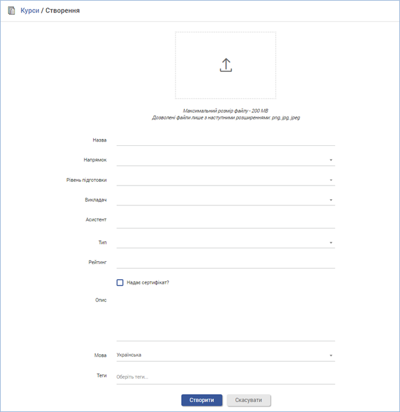
Task: Click the Рейтинг input field
Action: click(225, 262)
